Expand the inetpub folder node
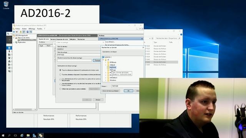The height and width of the screenshot is (138, 246). (106, 65)
